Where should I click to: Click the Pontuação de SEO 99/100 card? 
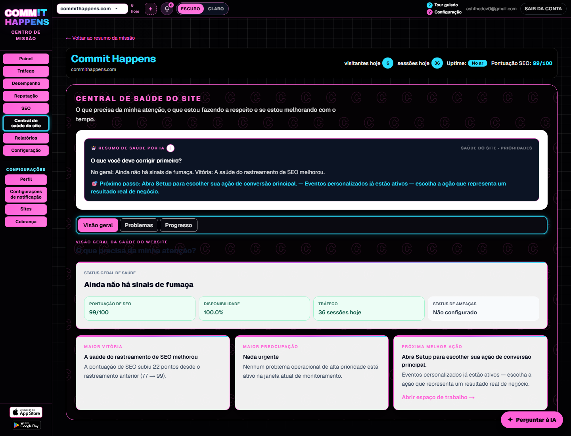140,308
